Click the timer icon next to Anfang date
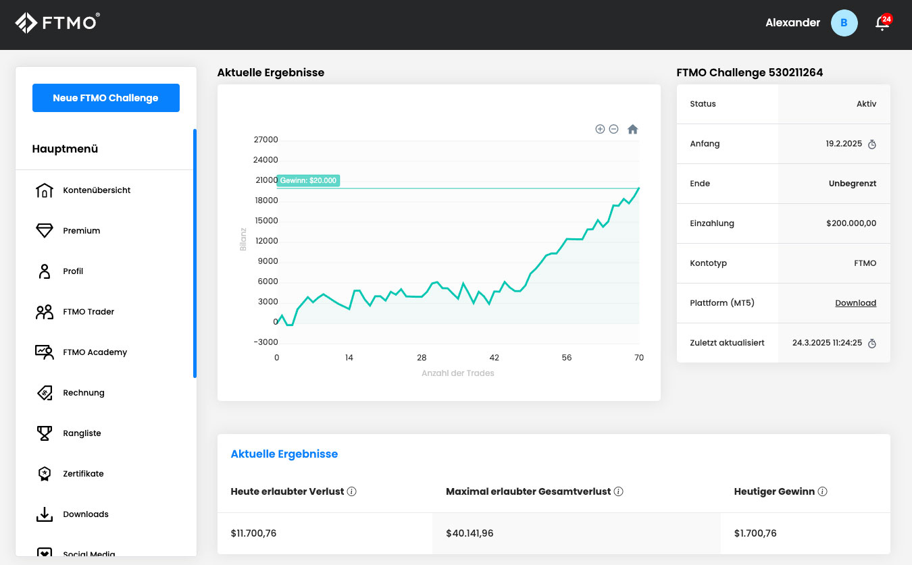 coord(871,144)
